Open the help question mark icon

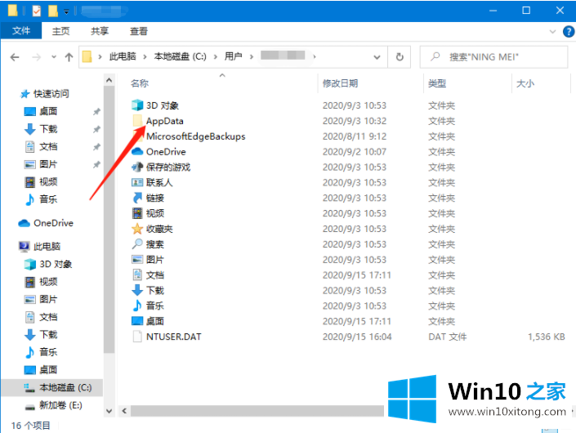(x=568, y=31)
